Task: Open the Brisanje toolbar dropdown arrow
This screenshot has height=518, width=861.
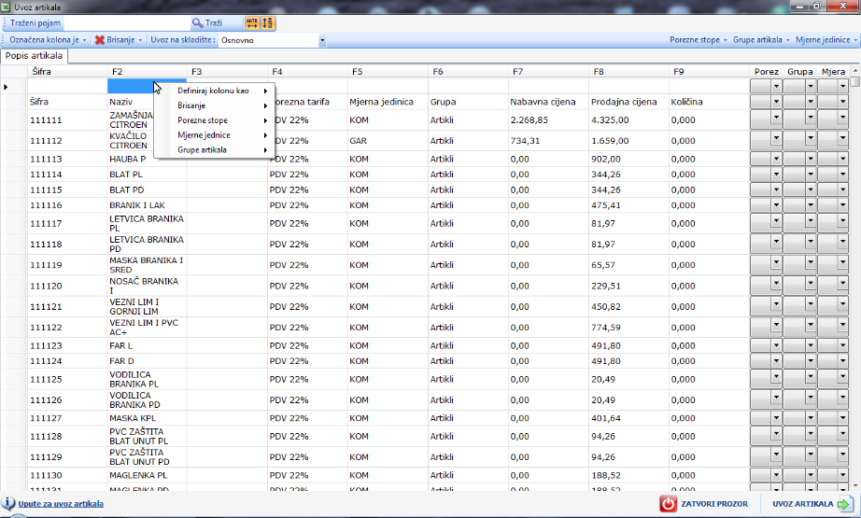Action: pos(140,40)
